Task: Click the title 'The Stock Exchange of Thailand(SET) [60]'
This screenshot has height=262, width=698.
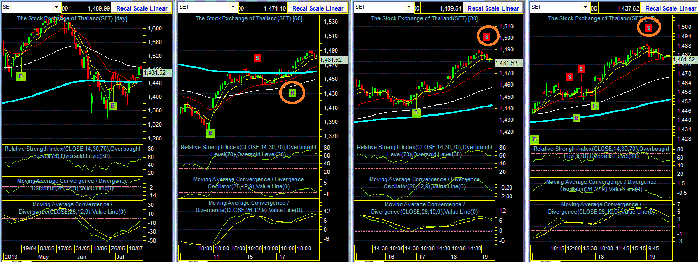Action: 249,18
